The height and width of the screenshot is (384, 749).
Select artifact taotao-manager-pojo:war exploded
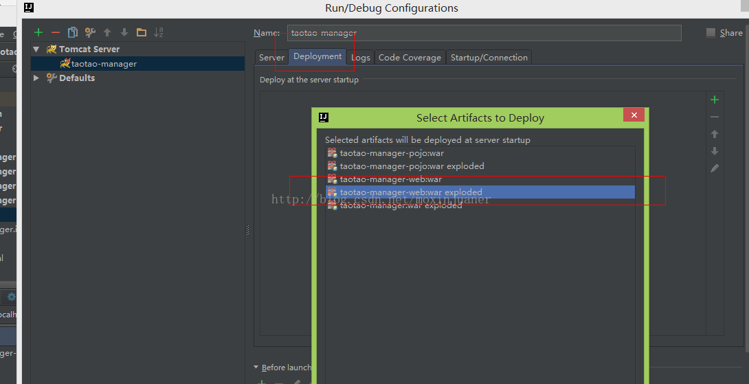[480, 166]
